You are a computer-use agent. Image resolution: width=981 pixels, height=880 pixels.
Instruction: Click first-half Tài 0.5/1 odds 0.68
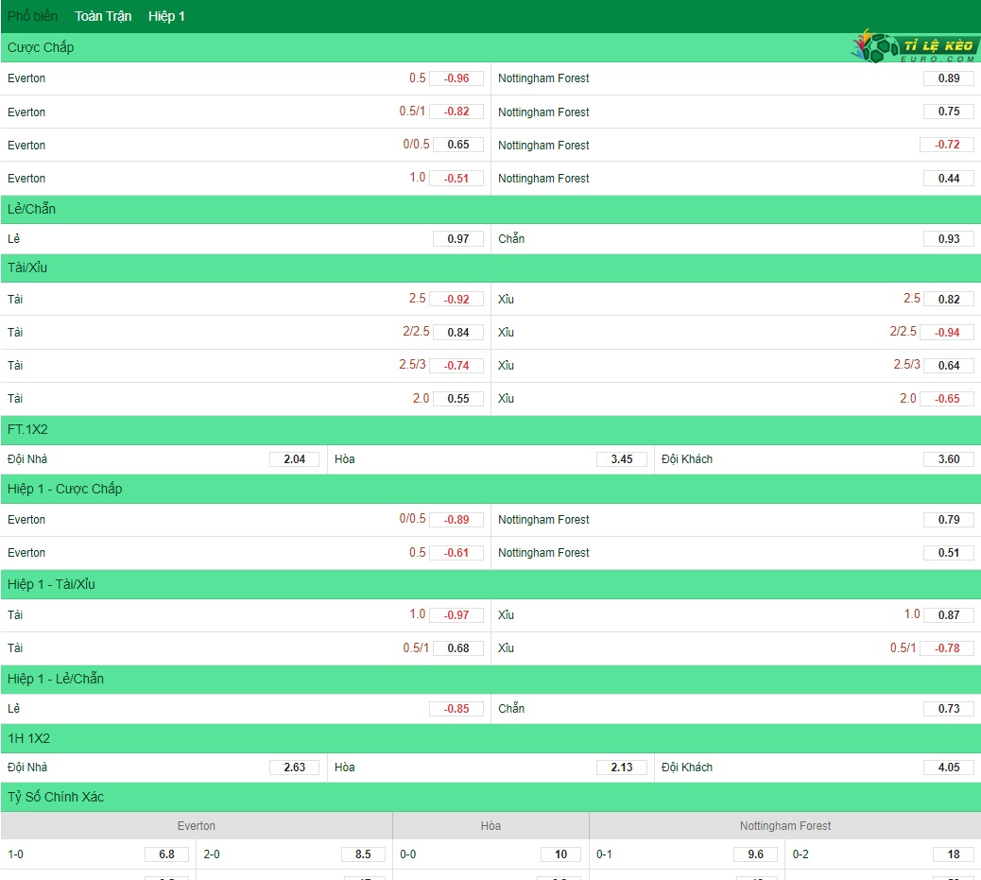(458, 648)
